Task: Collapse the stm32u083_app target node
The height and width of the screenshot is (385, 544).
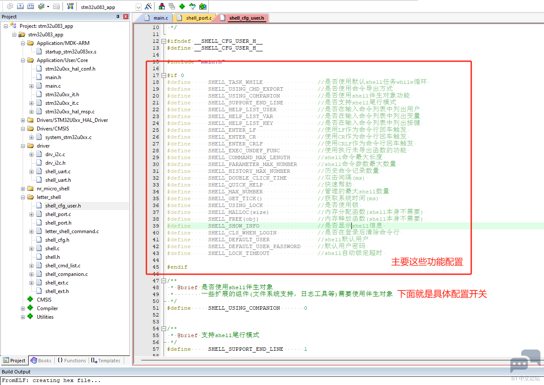Action: pos(14,35)
